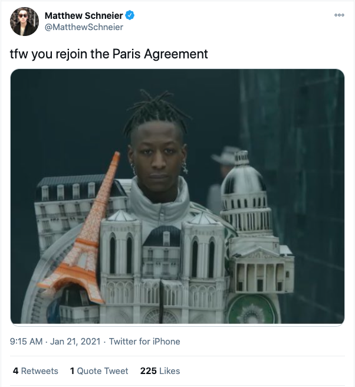Open the tweet's more options ellipsis

pyautogui.click(x=339, y=15)
